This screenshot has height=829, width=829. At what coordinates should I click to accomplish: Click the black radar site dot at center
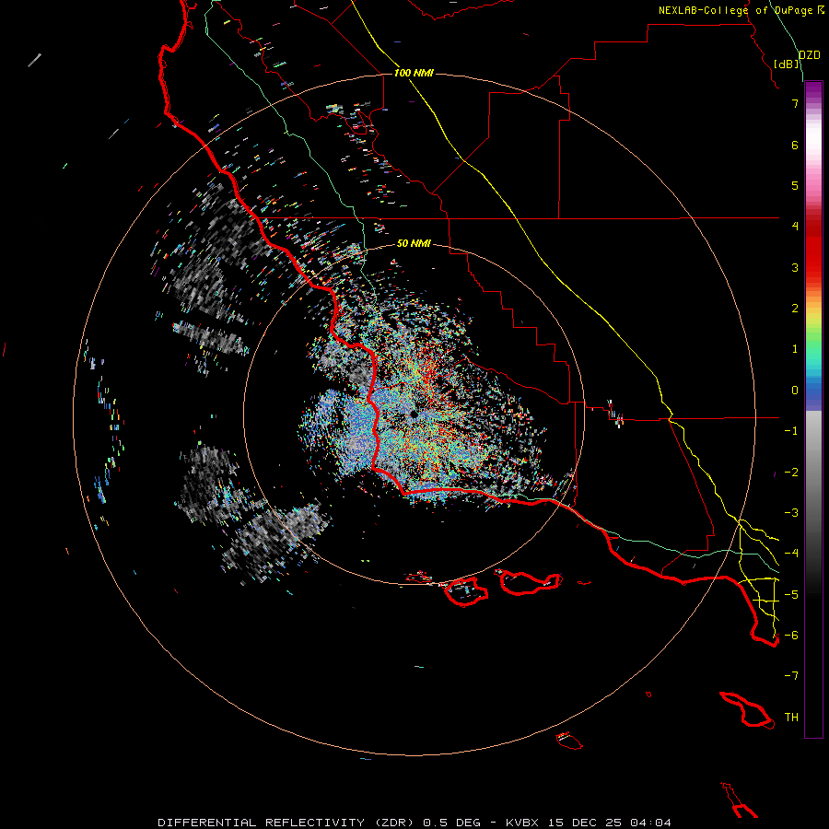point(414,415)
